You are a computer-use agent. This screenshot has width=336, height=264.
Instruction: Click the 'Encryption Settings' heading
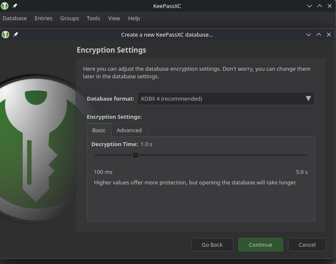tap(112, 50)
